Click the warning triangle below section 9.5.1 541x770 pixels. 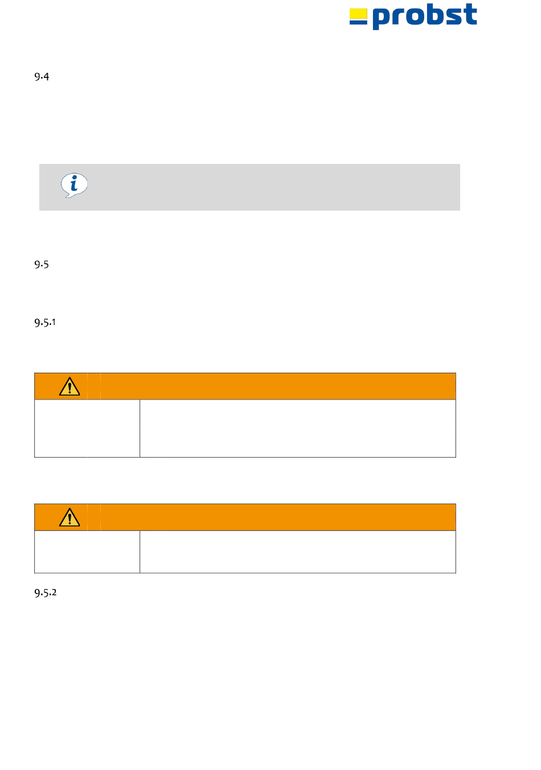pos(69,386)
